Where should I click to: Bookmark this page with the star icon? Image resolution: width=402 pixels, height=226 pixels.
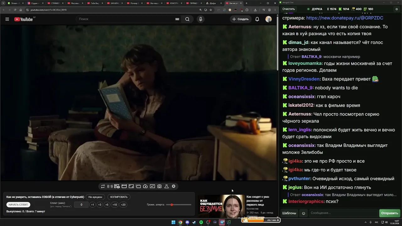coord(211,10)
